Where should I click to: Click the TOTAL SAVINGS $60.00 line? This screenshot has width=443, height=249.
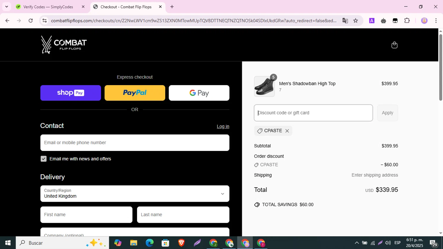tap(284, 205)
